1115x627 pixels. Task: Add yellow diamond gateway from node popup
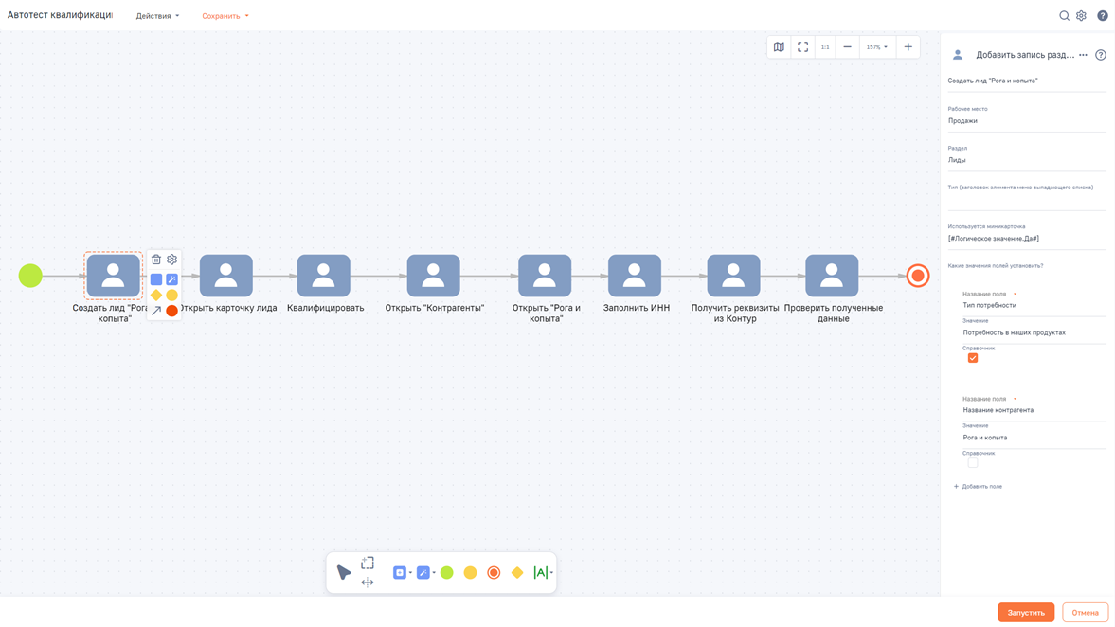point(155,295)
